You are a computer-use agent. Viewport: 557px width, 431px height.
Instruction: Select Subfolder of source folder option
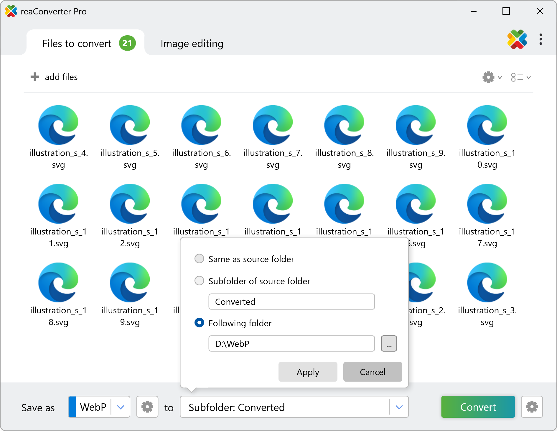point(200,281)
